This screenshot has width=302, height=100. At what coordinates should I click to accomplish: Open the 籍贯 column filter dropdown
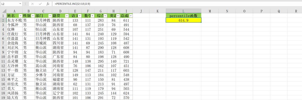click(66, 16)
